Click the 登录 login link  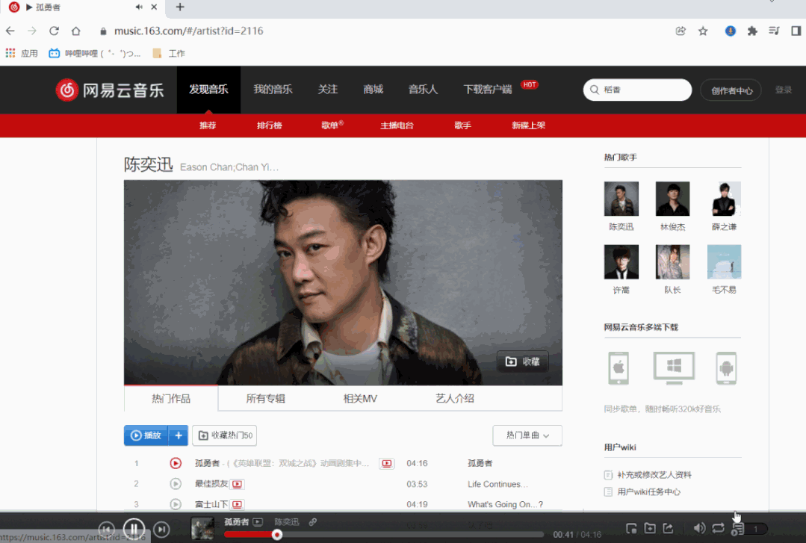(x=784, y=90)
